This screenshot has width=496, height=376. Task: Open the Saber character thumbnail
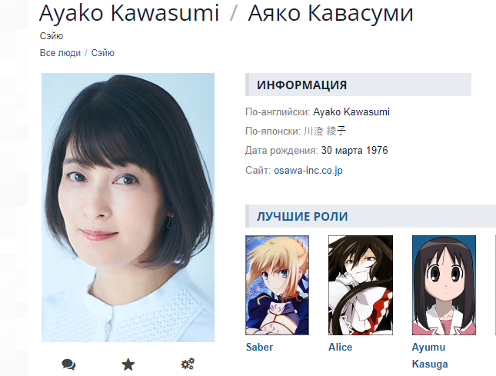point(277,285)
